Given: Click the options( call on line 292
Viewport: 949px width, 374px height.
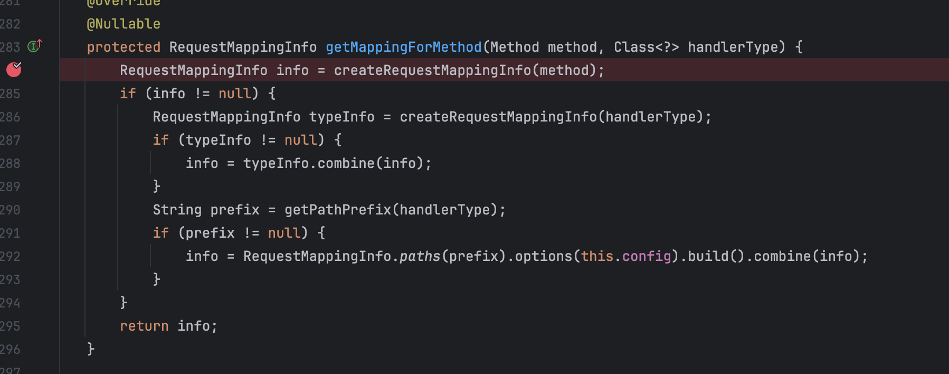Looking at the screenshot, I should (547, 256).
